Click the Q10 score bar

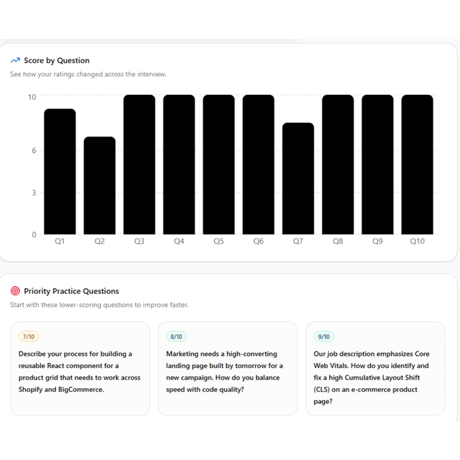click(x=417, y=165)
